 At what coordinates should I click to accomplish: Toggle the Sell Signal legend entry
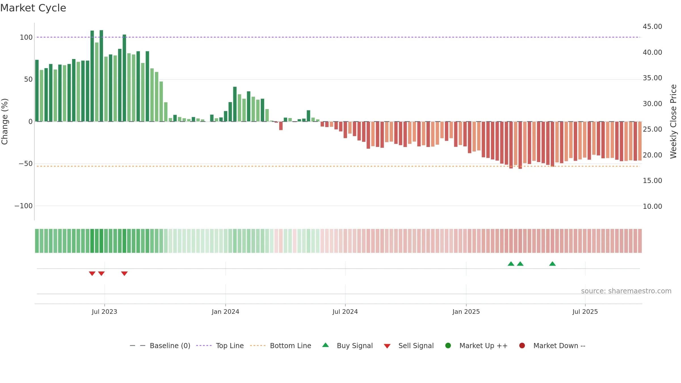tap(409, 346)
